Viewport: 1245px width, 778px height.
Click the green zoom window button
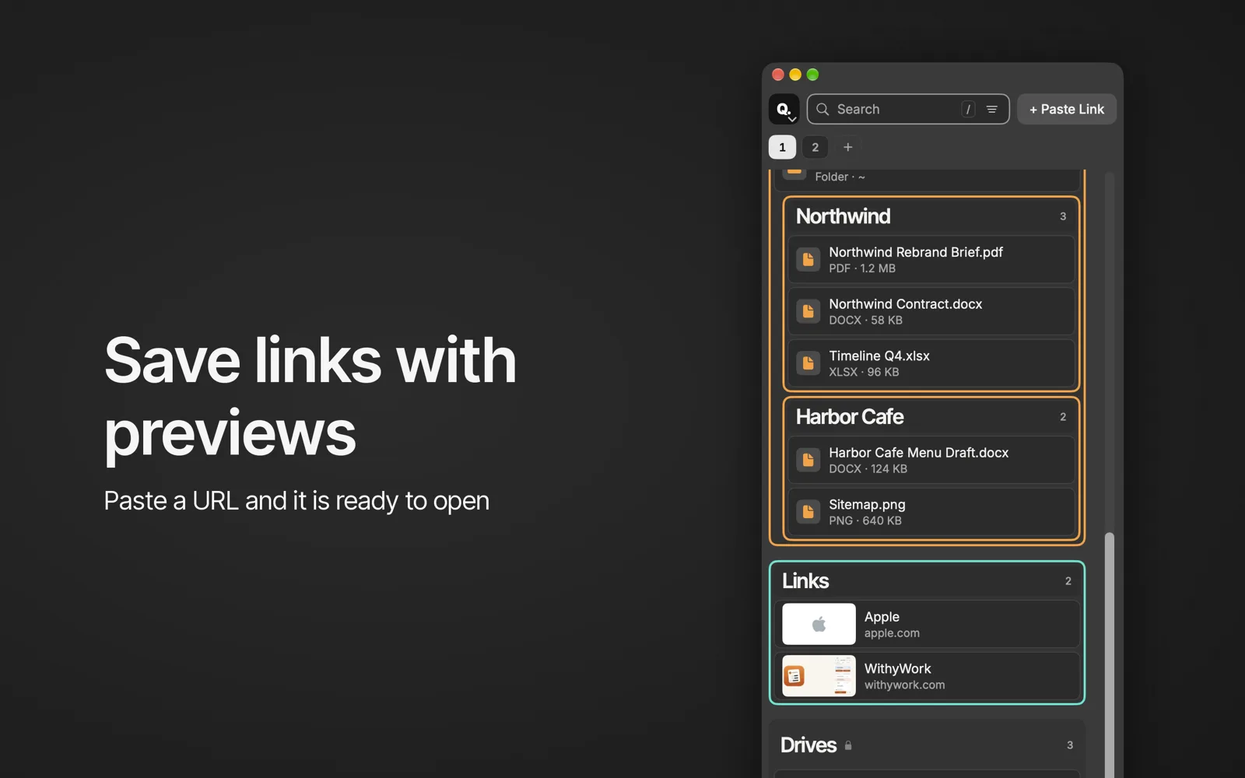pos(812,75)
